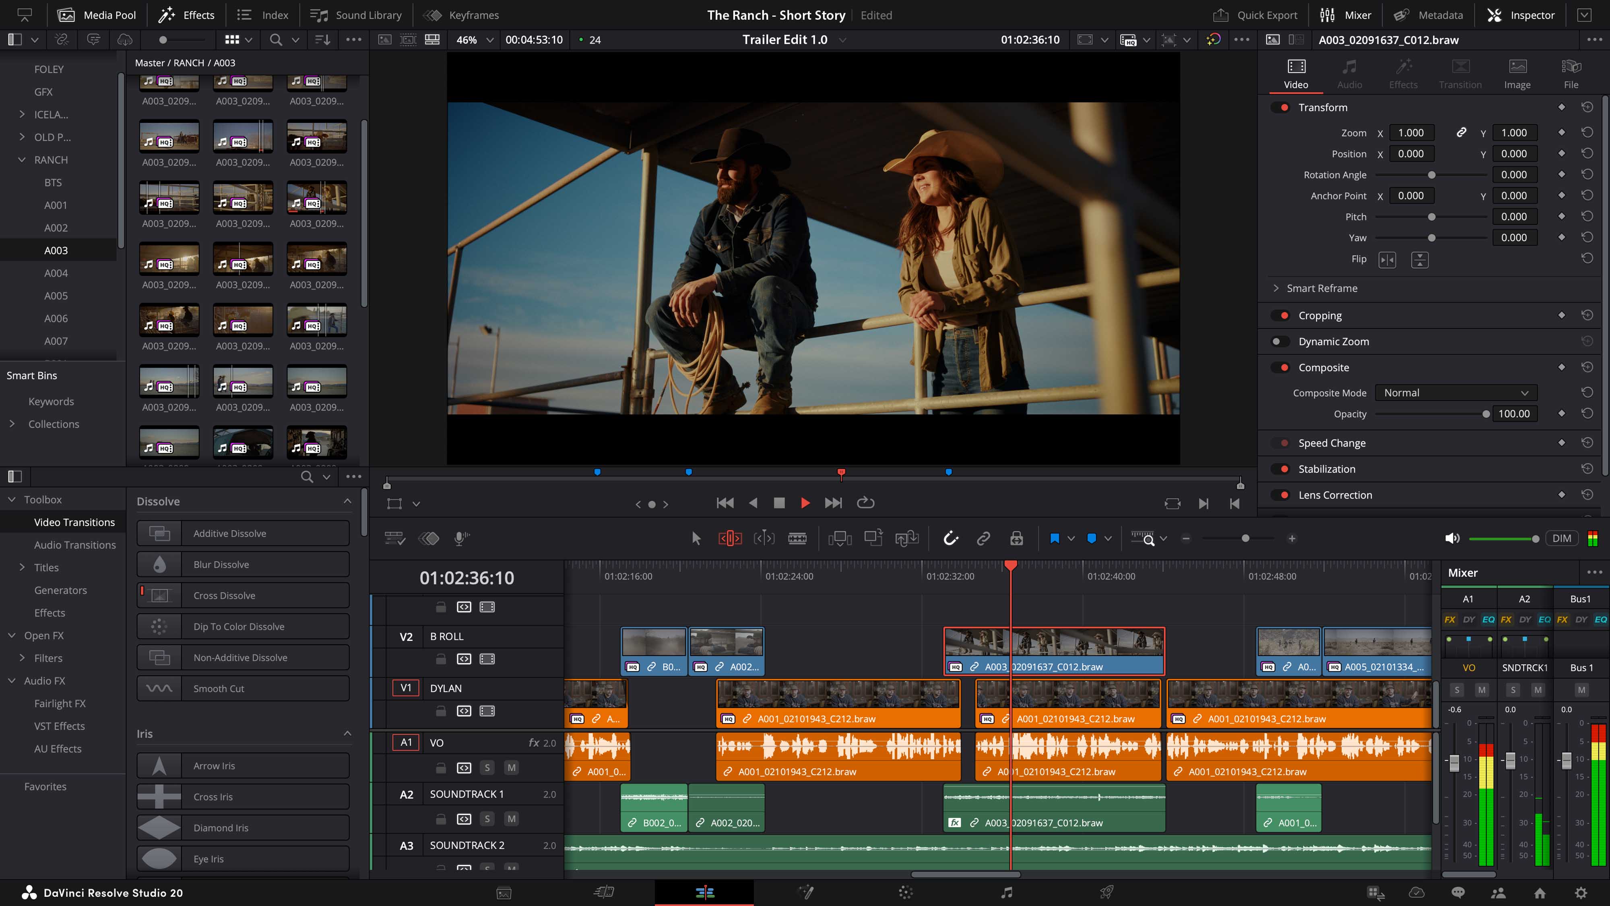1610x906 pixels.
Task: Select the A003 bin
Action: (56, 250)
